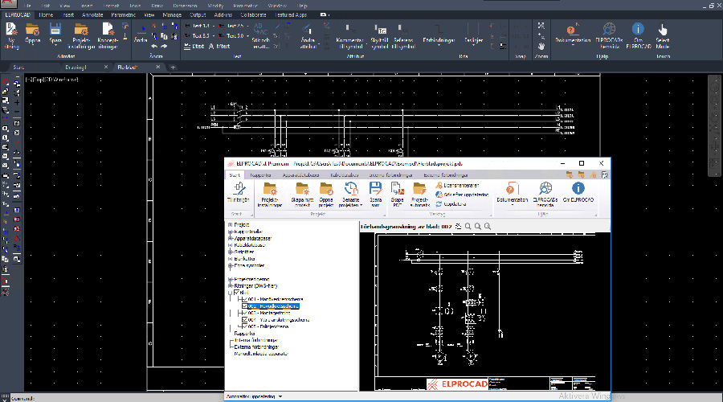Click Licenshanteraren in the Verktyg group
This screenshot has height=402, width=723.
tap(457, 186)
